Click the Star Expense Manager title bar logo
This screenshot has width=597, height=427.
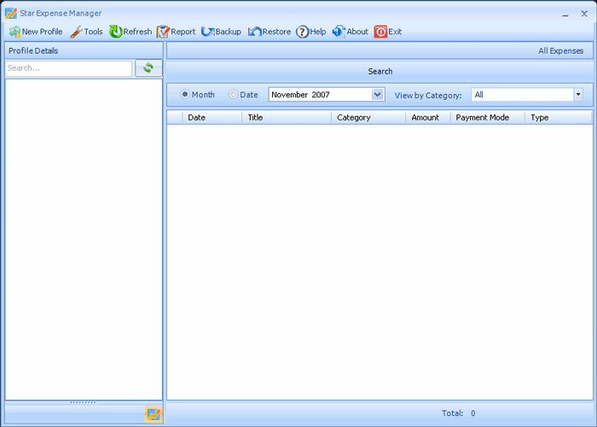click(x=11, y=14)
